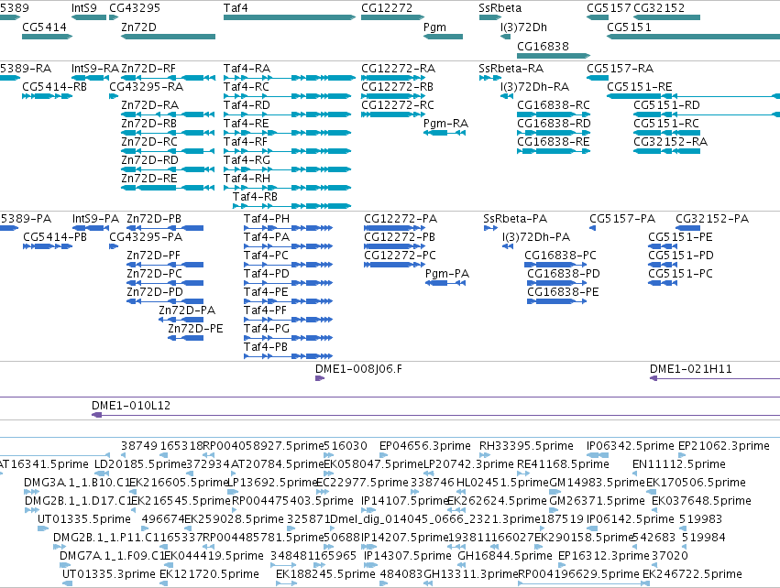Click cDNA label EK188245.5prime
The height and width of the screenshot is (588, 780).
point(325,574)
